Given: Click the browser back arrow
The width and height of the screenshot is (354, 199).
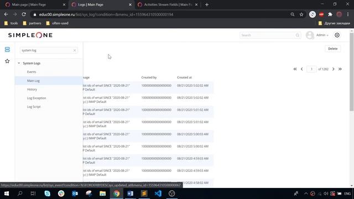Looking at the screenshot, I should point(6,14).
